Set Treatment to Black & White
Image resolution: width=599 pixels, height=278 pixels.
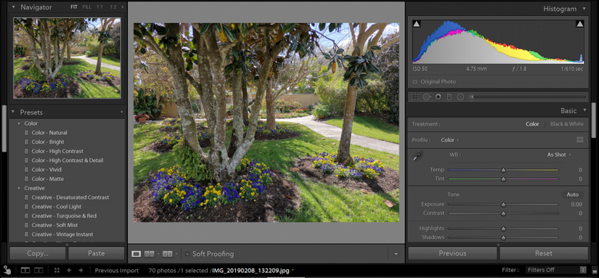567,124
